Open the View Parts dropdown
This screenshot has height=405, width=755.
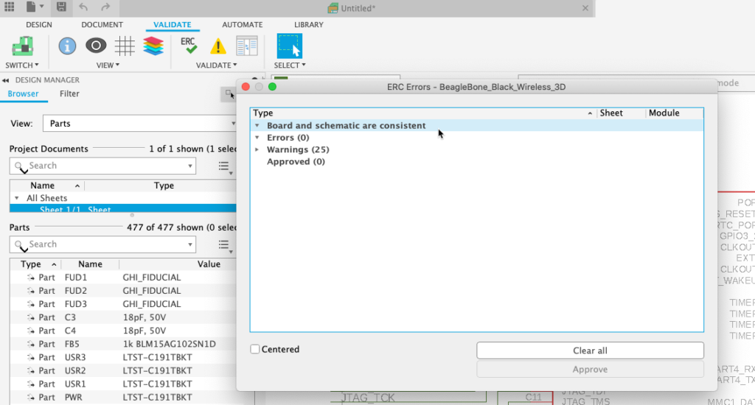[139, 124]
